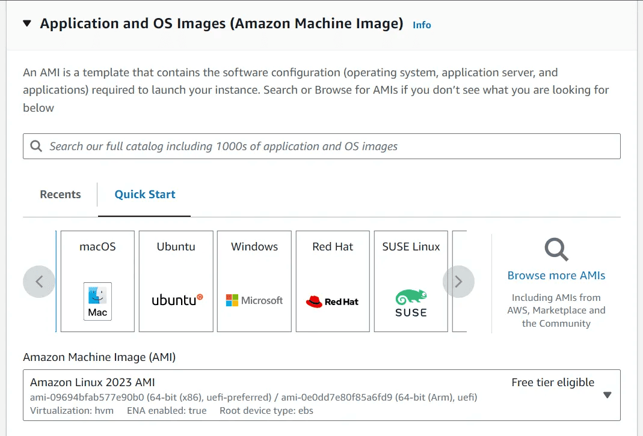Go to previous OS cards with left arrow

coord(39,282)
